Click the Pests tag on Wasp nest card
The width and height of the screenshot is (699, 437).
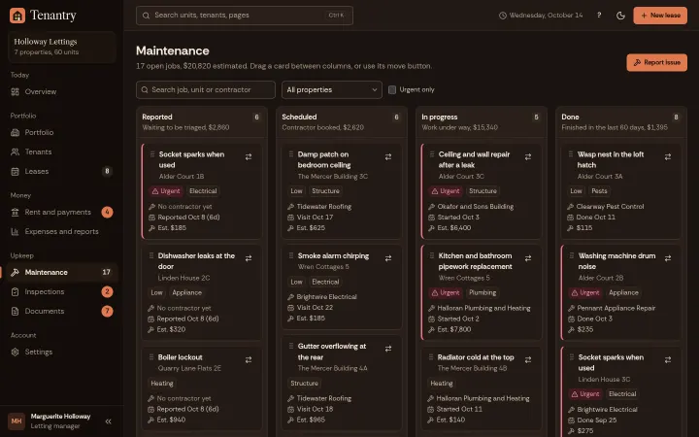599,191
